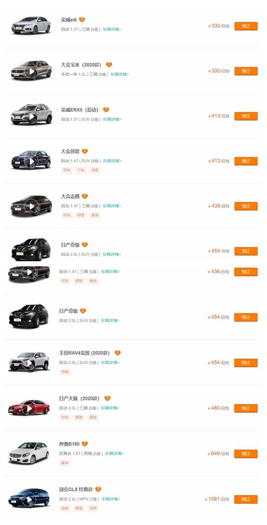Click the heart badge beside 荣威ei6

point(82,20)
